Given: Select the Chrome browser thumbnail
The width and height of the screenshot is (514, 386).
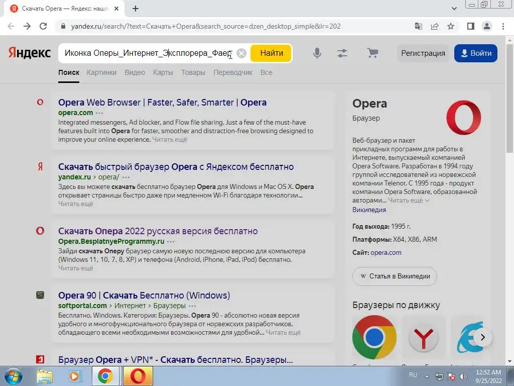Looking at the screenshot, I should [374, 337].
